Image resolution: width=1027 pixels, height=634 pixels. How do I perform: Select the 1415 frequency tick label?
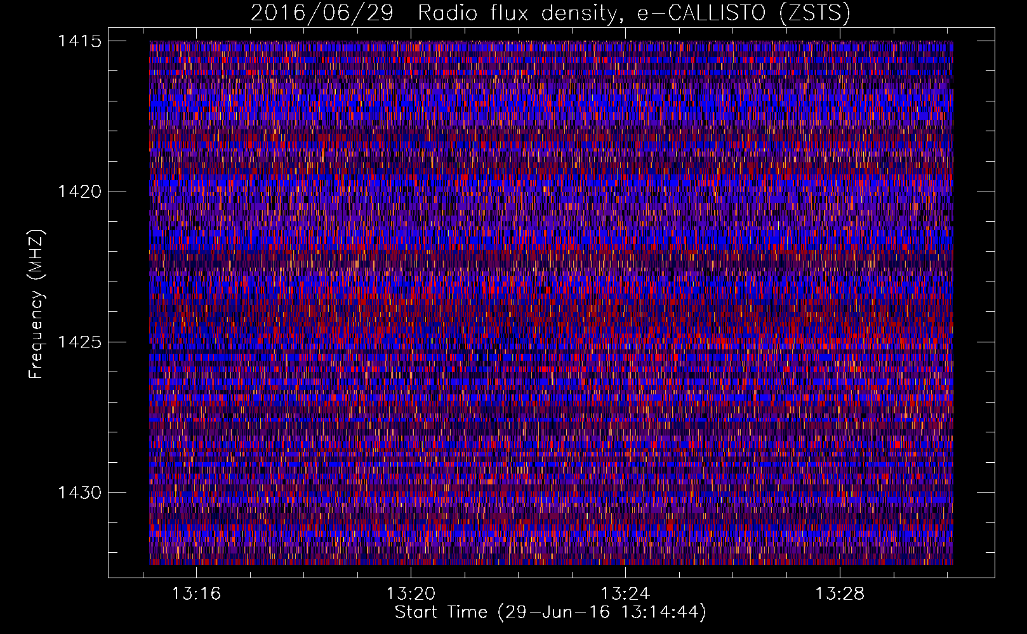tap(80, 41)
